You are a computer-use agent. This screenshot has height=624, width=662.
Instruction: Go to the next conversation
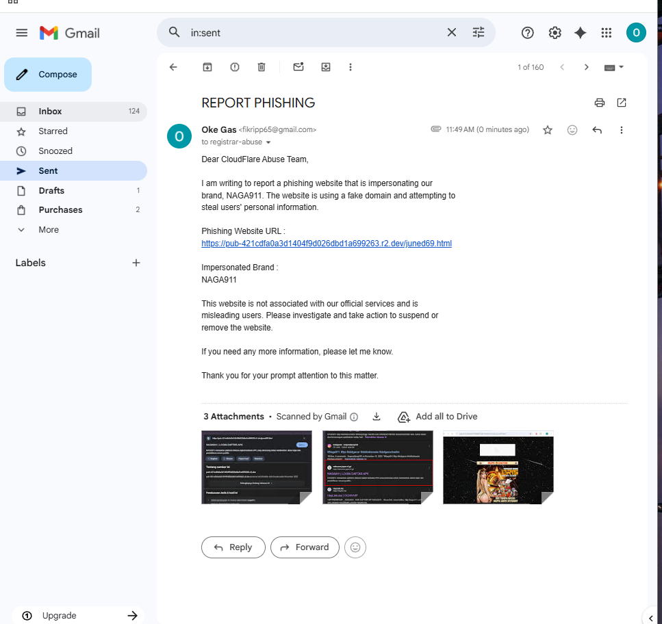pos(586,67)
